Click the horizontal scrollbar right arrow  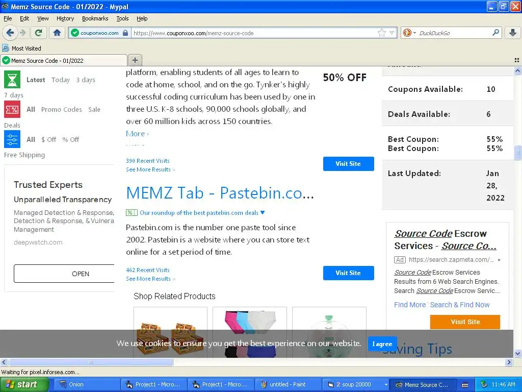[509, 362]
